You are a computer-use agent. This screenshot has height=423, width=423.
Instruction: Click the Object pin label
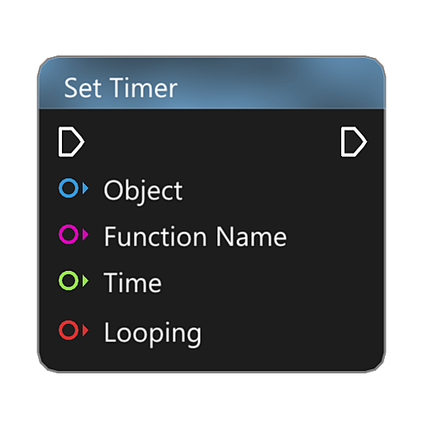pyautogui.click(x=143, y=192)
